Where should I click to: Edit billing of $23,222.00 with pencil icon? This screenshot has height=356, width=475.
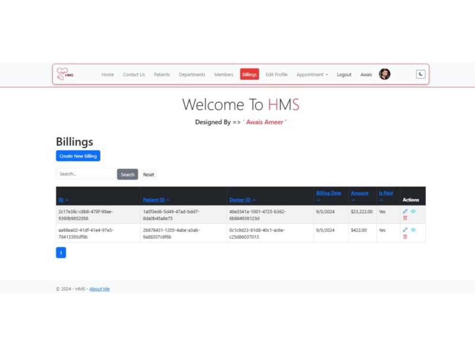point(405,211)
